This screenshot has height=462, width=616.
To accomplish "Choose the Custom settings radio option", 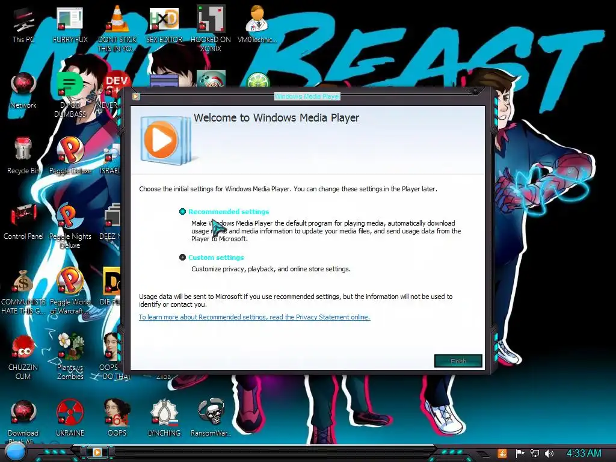I will tap(182, 257).
